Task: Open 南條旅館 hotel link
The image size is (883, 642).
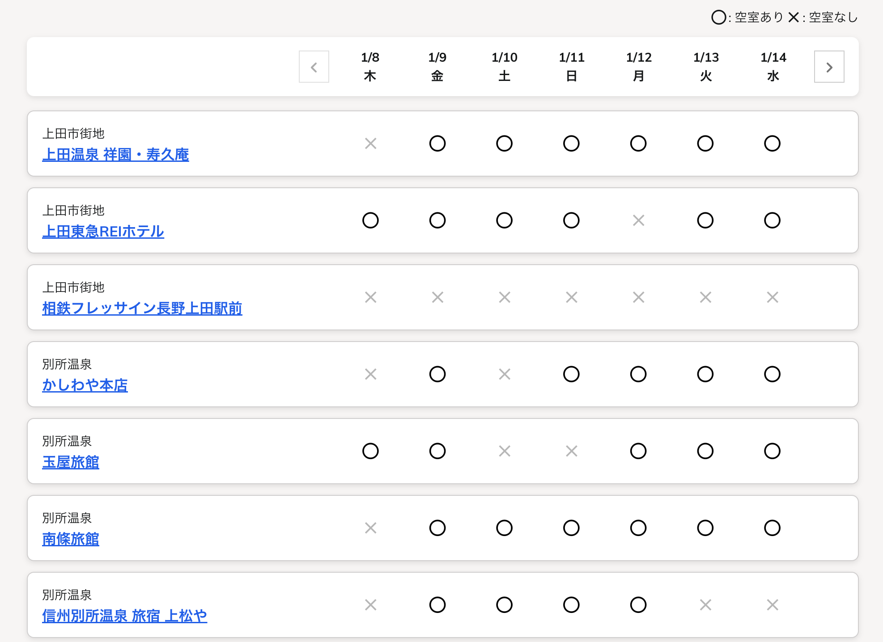Action: point(71,539)
